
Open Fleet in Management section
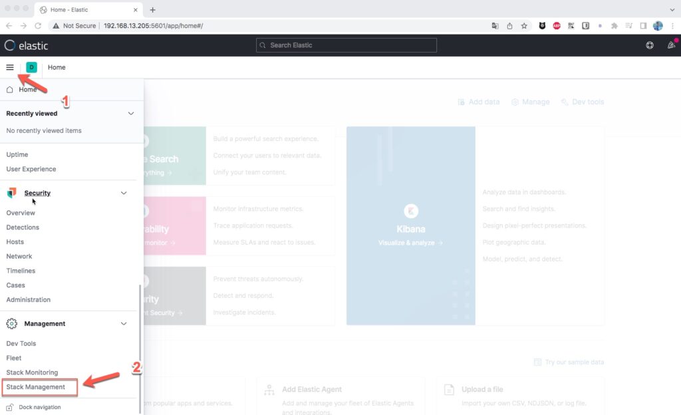pyautogui.click(x=13, y=358)
